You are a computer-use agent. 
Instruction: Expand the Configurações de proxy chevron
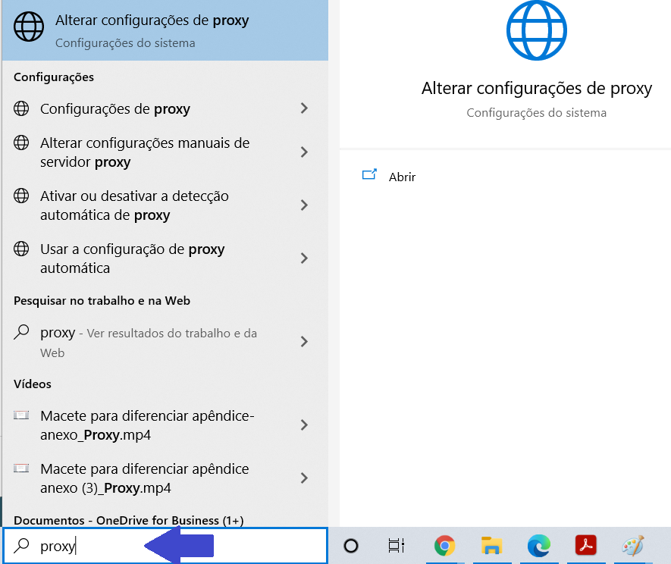304,108
